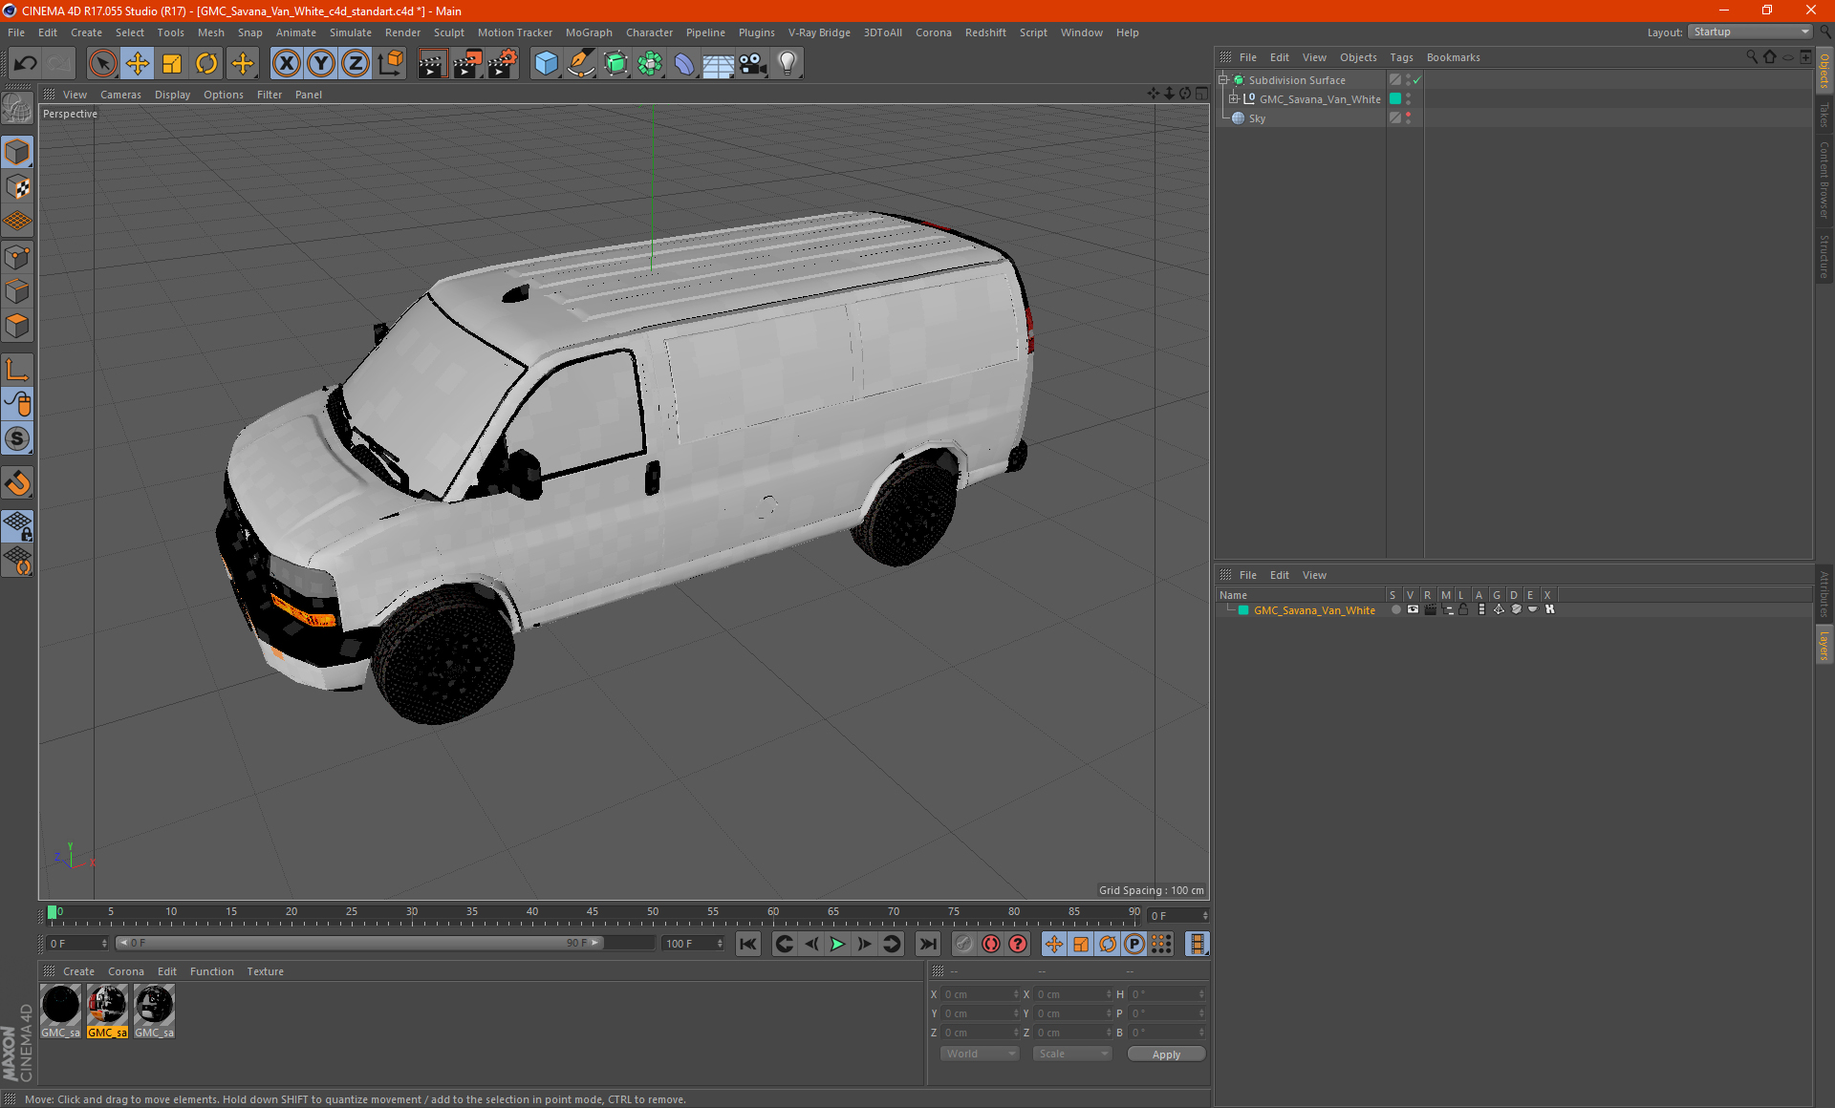Add a Floor environment object

tap(719, 63)
